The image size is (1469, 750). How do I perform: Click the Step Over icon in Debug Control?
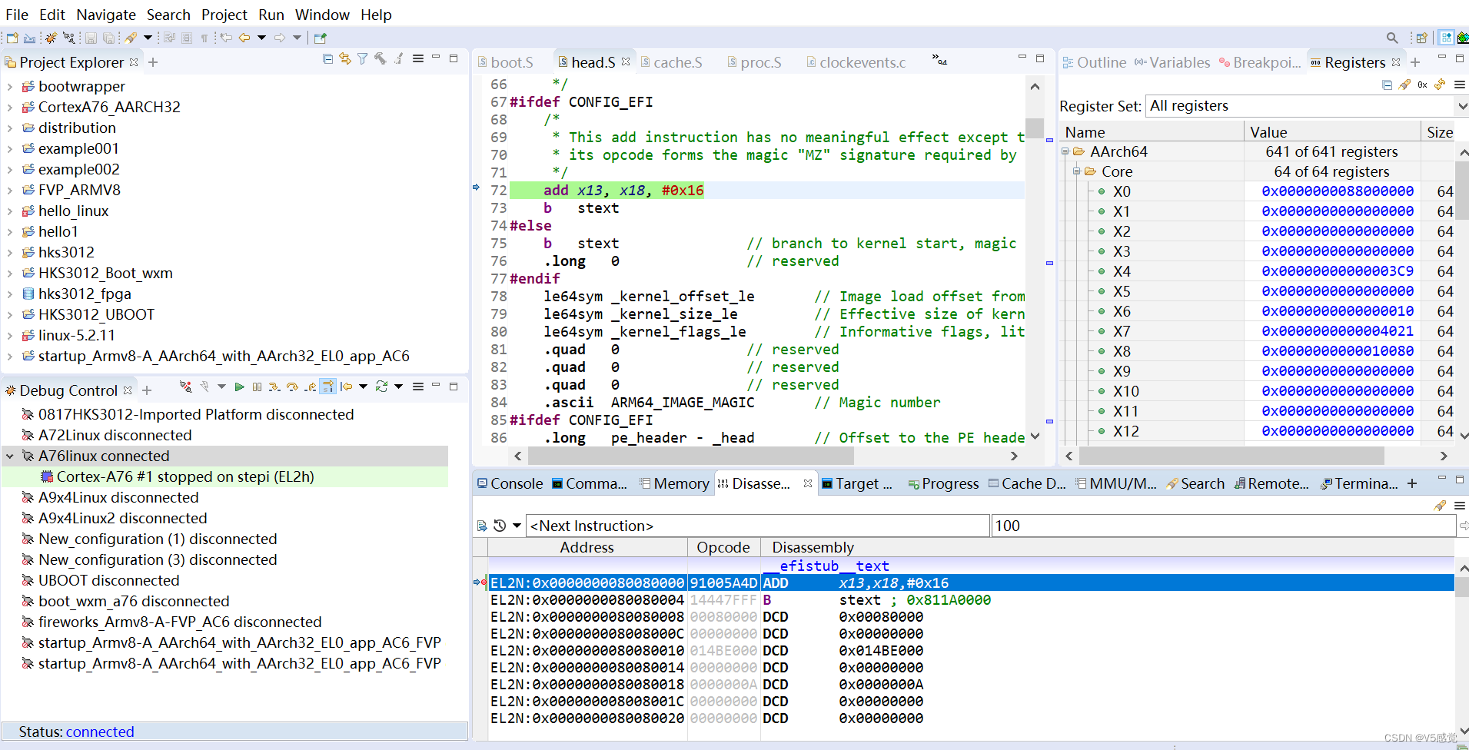293,387
